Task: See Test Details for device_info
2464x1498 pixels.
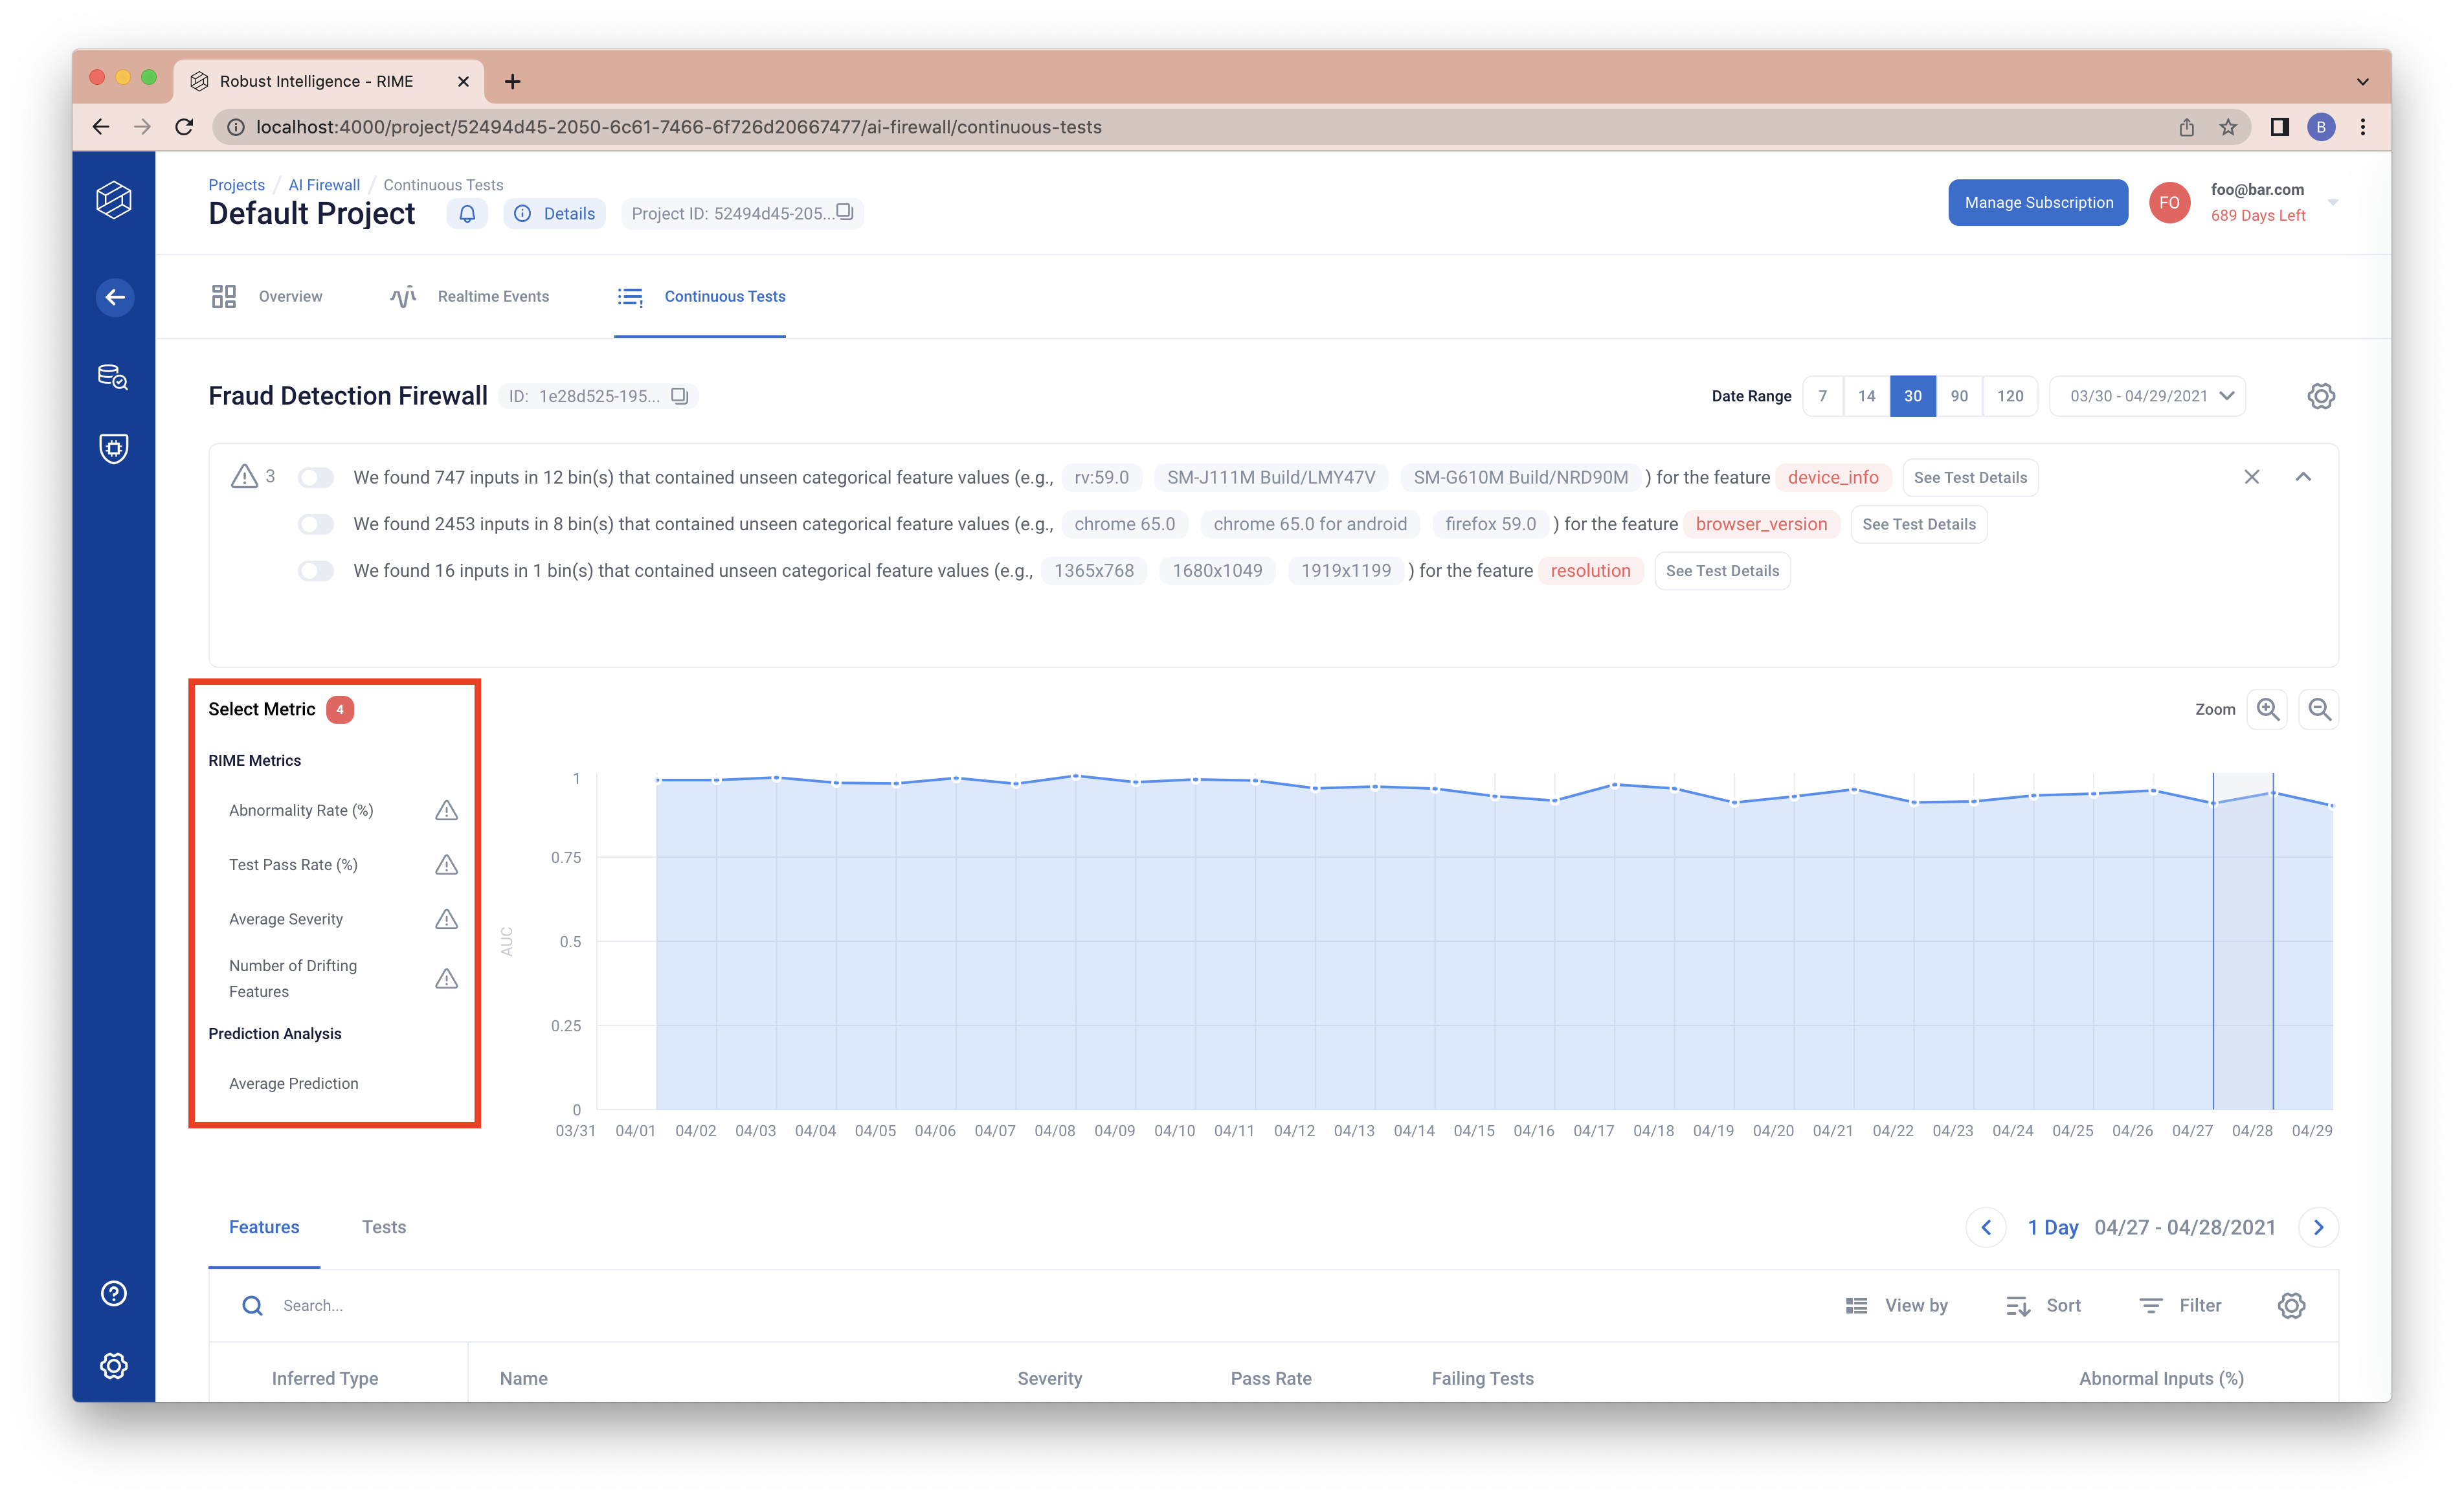Action: (x=1970, y=477)
